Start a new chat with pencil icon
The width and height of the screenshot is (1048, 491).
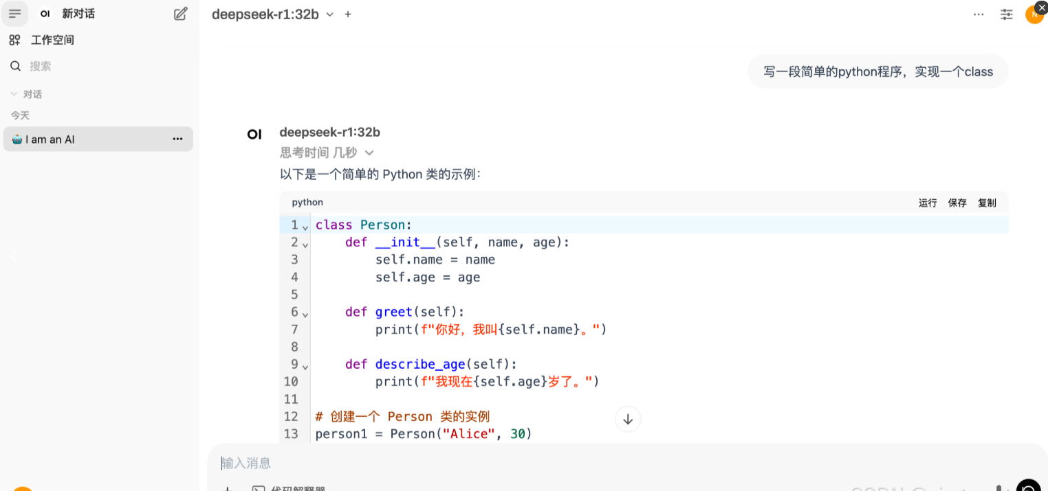tap(180, 14)
